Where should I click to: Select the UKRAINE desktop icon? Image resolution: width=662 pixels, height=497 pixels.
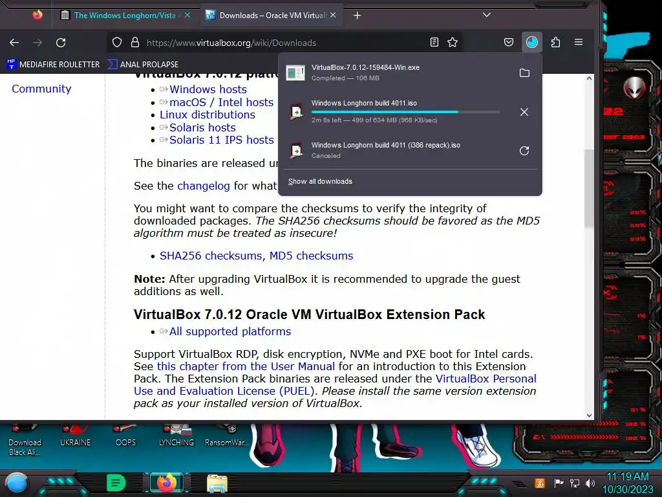[x=75, y=436]
